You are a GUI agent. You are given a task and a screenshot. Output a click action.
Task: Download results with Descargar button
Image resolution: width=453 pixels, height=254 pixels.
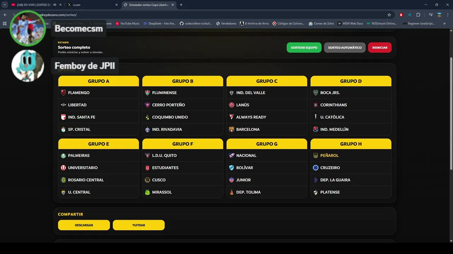tap(84, 225)
